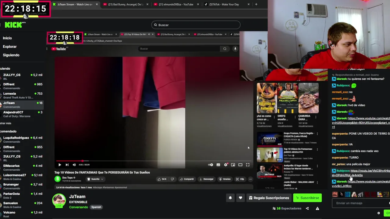
Task: Open the YouTube hamburger menu
Action: pos(47,49)
